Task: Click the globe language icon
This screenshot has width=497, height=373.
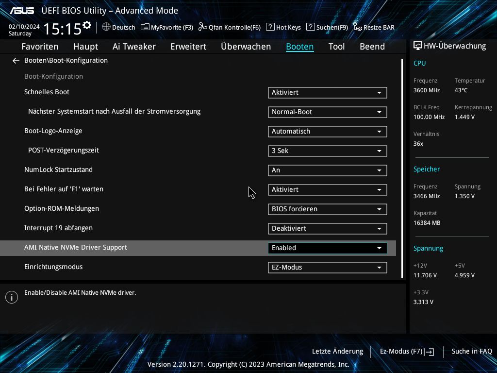Action: pos(106,27)
